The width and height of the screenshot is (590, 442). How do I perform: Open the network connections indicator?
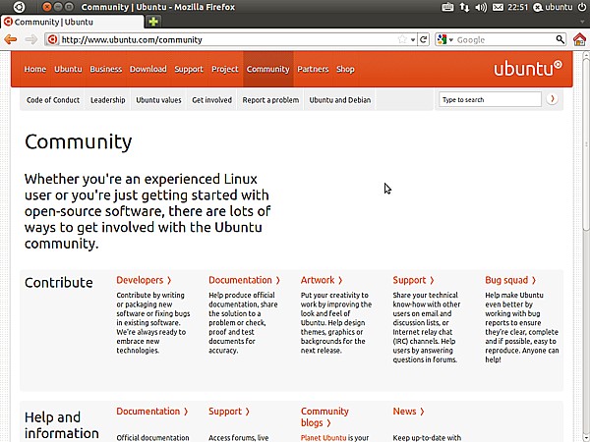tap(464, 7)
